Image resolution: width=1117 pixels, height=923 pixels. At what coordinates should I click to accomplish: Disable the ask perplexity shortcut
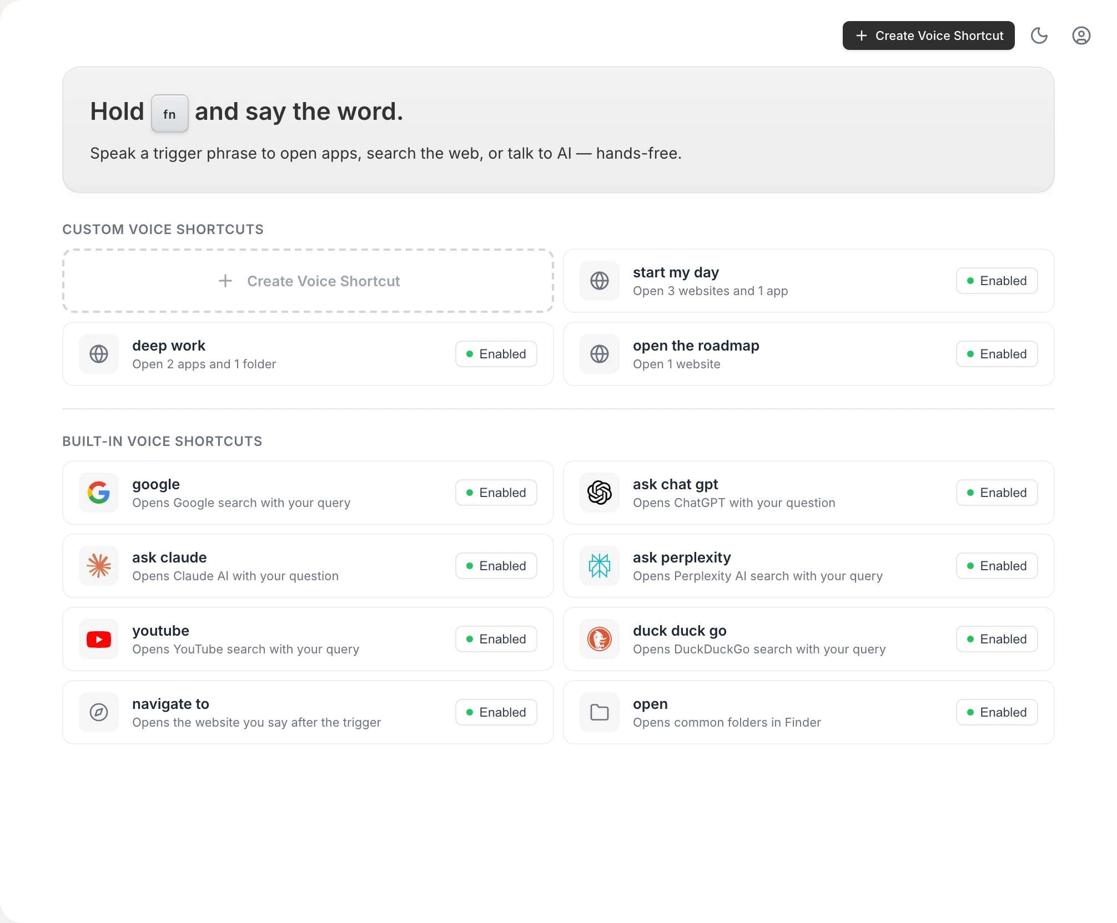click(x=997, y=566)
